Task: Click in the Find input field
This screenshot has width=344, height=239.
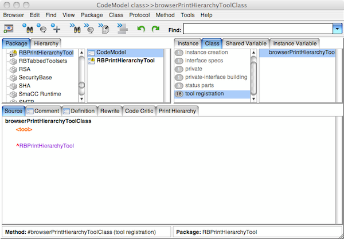Action: pyautogui.click(x=258, y=29)
